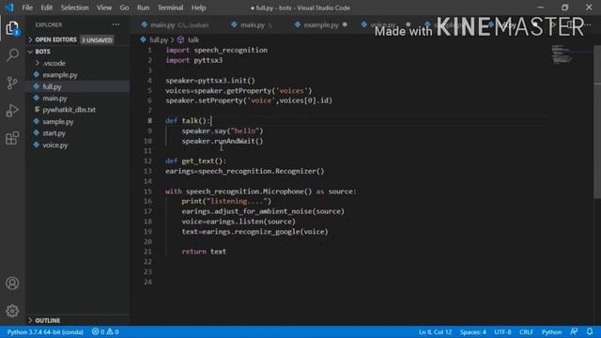Screen dimensions: 601x338
Task: Open the Source Control view icon
Action: (x=12, y=83)
